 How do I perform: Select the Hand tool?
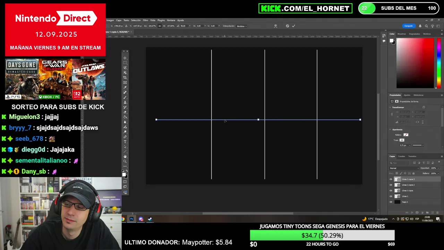pos(125,156)
